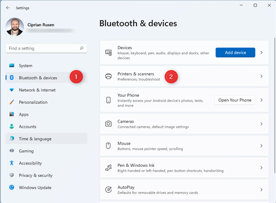Viewport: 276px width, 203px height.
Task: Click the user profile picture
Action: pos(14,27)
